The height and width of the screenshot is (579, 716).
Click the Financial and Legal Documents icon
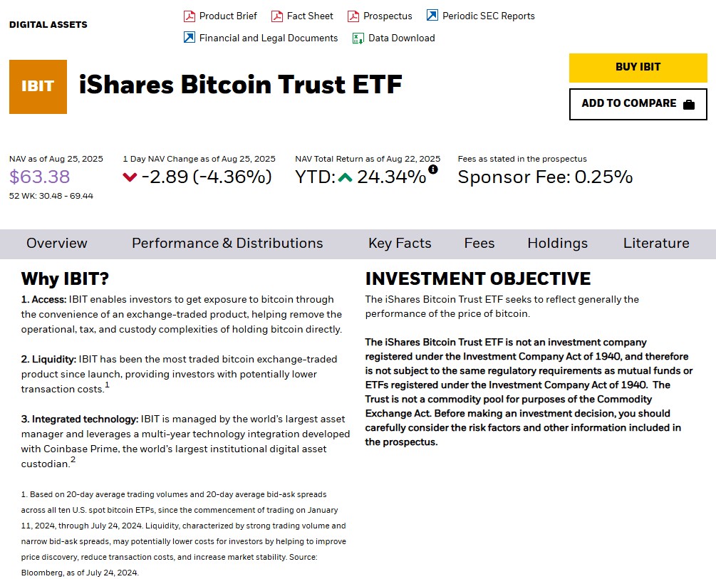(x=190, y=38)
